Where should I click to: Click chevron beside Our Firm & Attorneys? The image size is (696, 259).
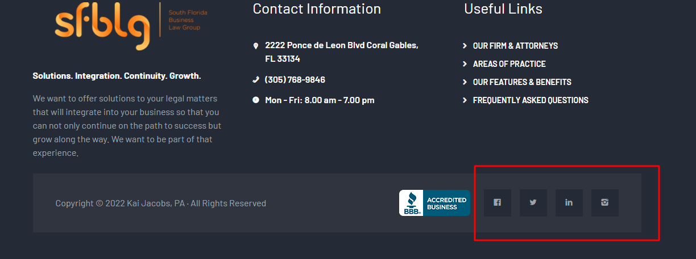click(465, 46)
